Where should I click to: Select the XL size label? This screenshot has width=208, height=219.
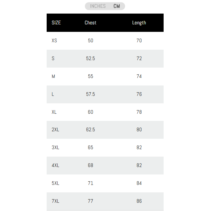coord(54,112)
